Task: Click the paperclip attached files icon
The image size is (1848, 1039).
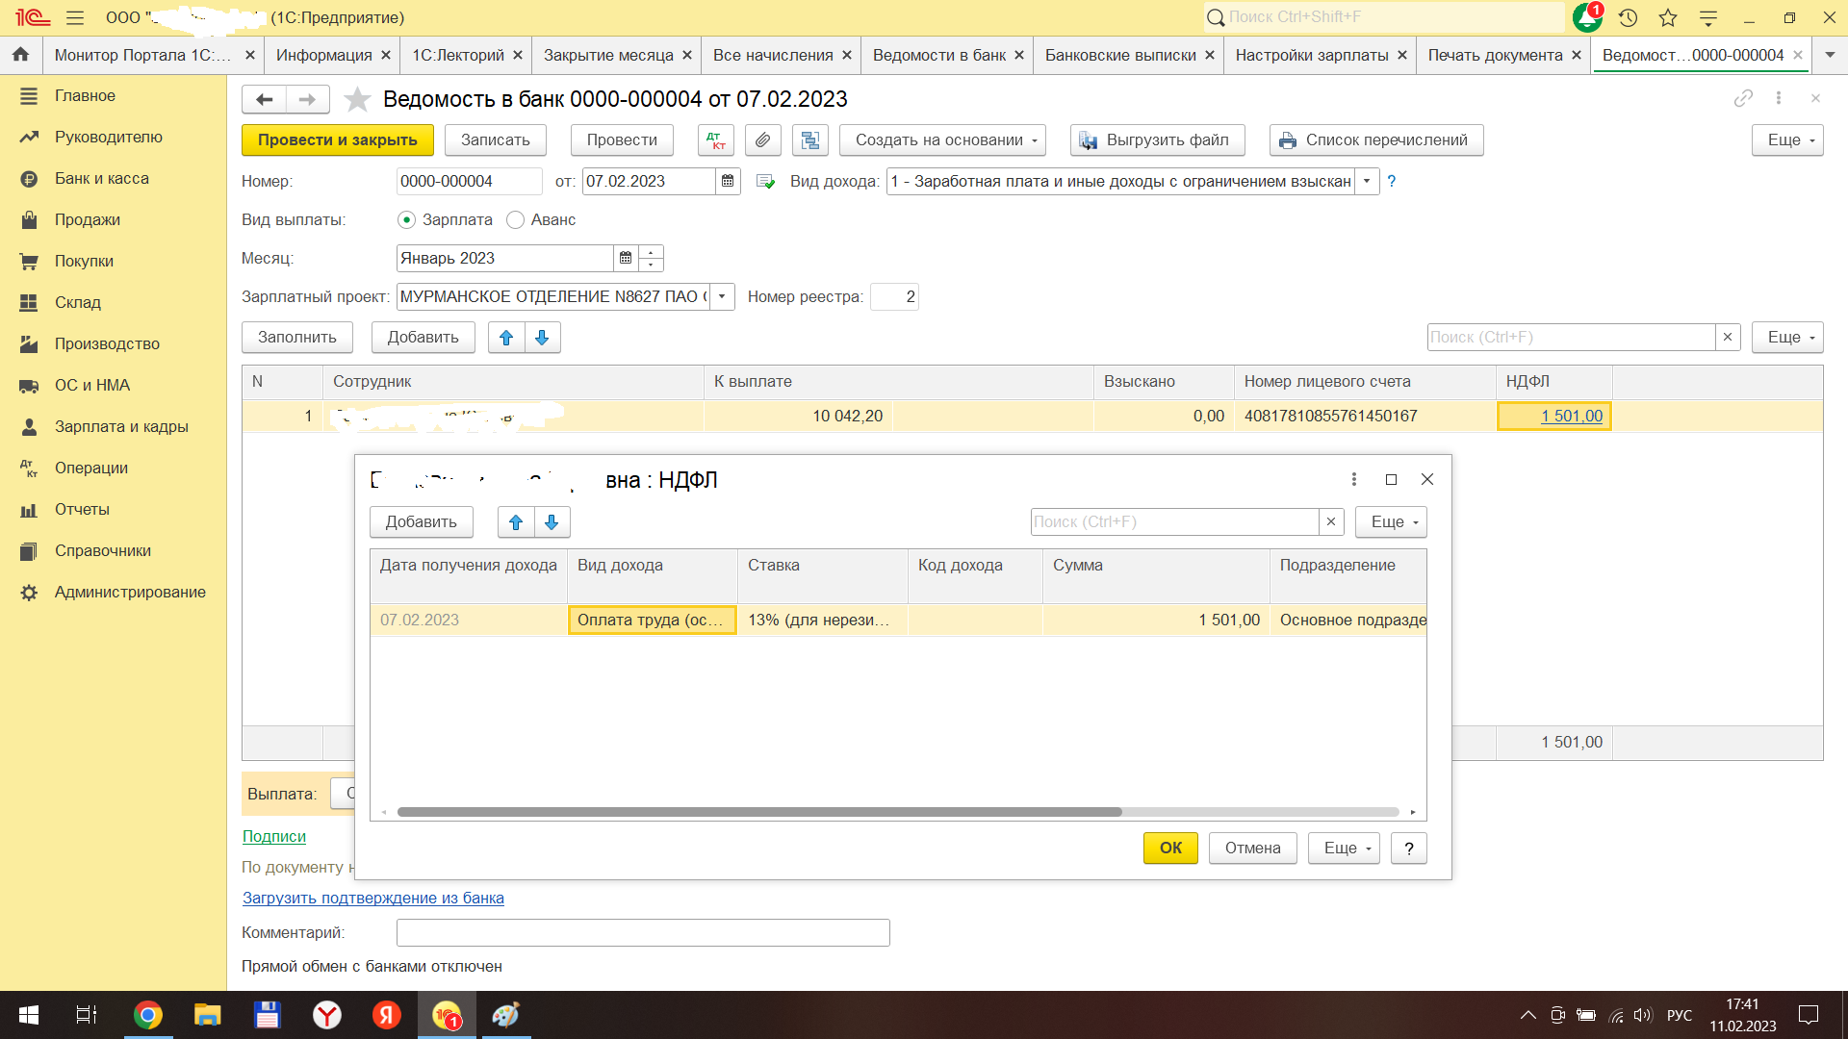Action: pos(762,140)
